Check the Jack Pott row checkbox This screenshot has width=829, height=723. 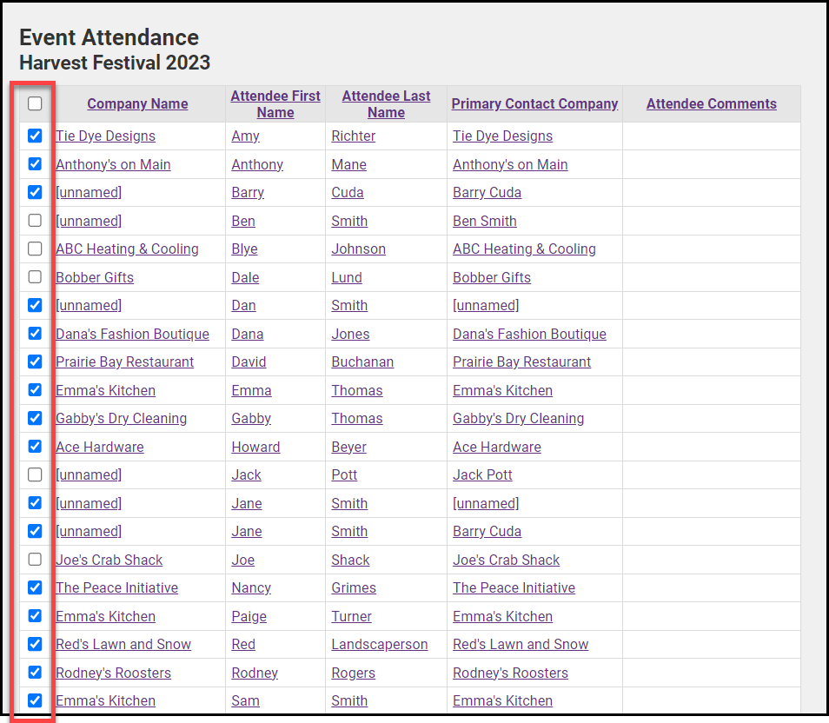[x=35, y=474]
